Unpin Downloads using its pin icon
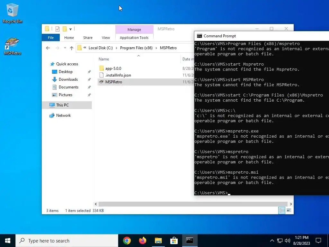 click(89, 79)
